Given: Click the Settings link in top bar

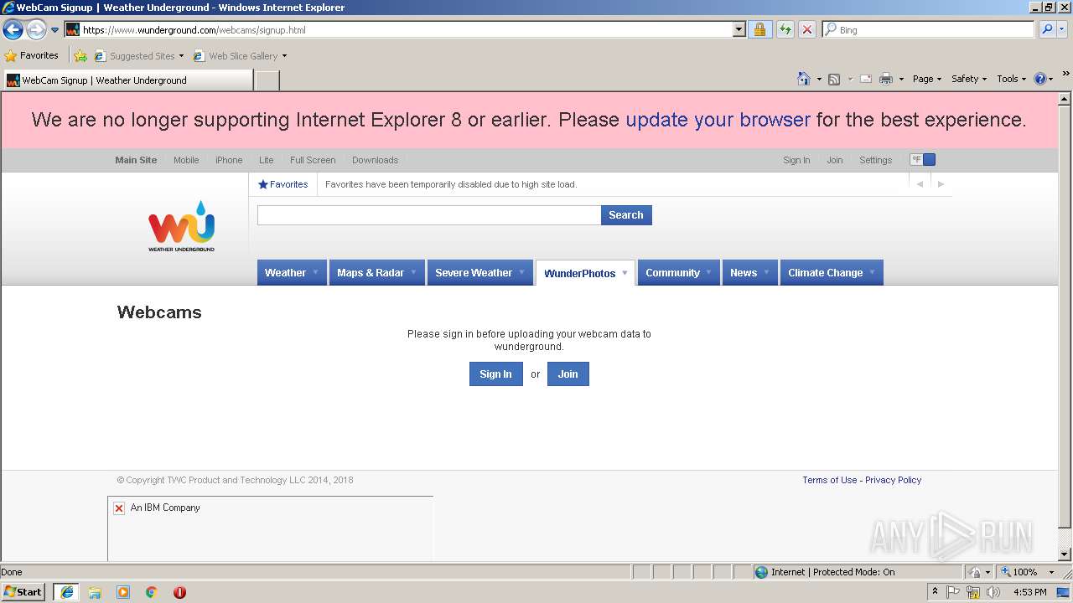Looking at the screenshot, I should point(875,160).
